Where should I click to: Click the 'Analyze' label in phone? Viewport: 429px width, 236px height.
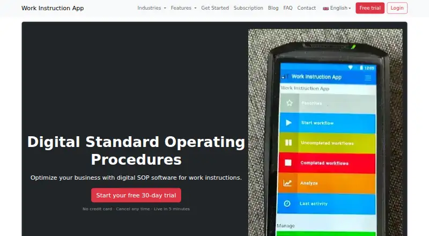click(309, 183)
